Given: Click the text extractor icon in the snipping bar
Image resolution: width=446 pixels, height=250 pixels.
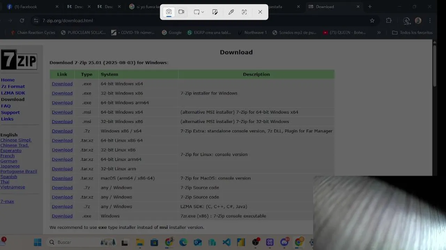Looking at the screenshot, I should tap(244, 12).
